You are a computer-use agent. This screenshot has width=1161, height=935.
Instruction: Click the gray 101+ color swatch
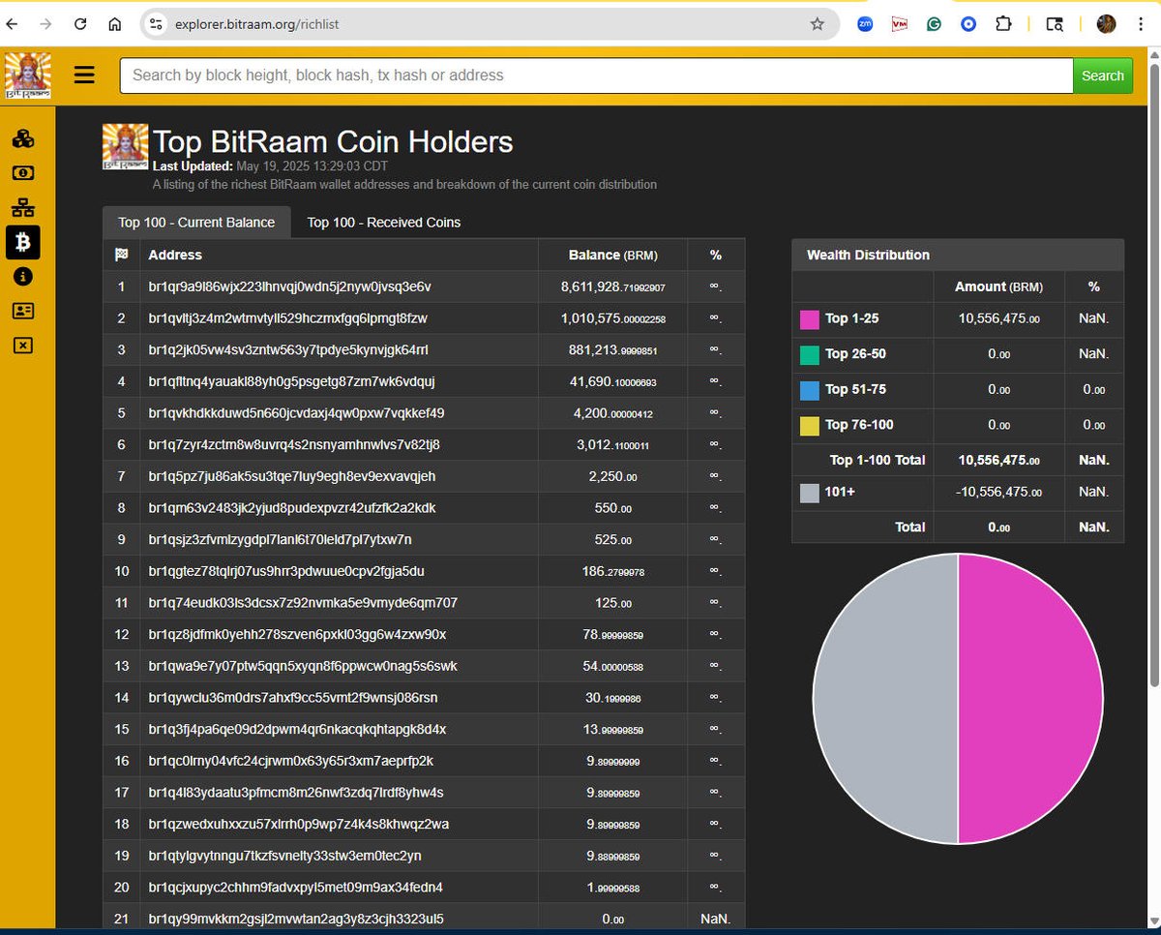(x=809, y=492)
